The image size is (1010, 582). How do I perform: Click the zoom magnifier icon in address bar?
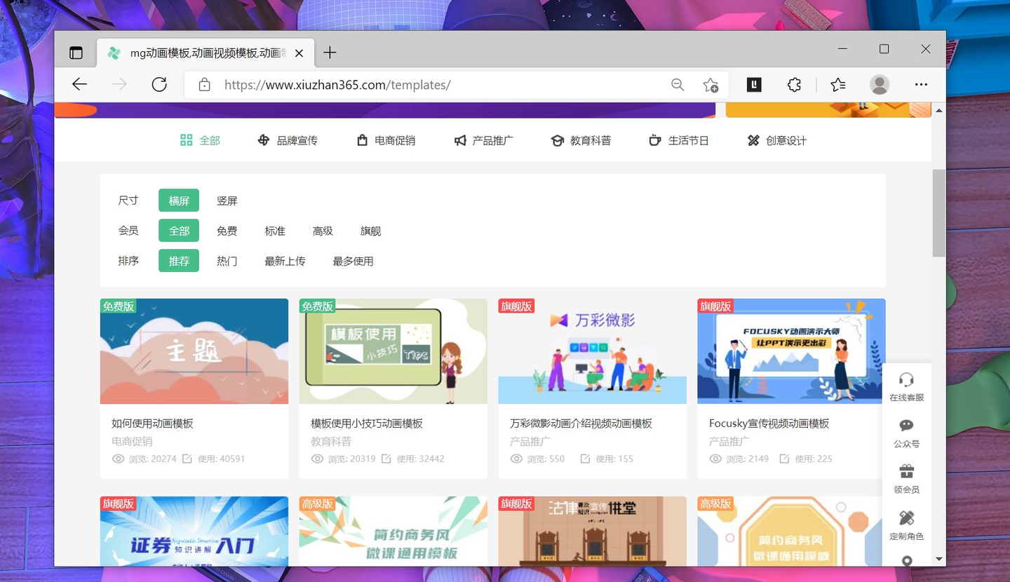pyautogui.click(x=678, y=85)
